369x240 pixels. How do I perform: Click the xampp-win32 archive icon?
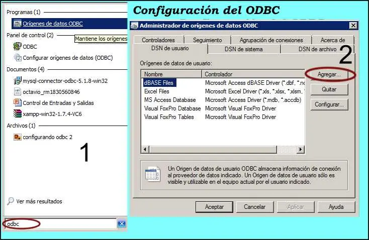click(18, 114)
